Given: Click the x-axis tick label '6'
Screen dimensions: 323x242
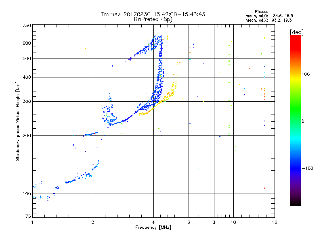Looking at the screenshot, I should [189, 222].
